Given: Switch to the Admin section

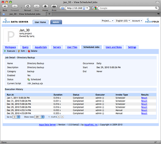Looking at the screenshot, I should [56, 22].
